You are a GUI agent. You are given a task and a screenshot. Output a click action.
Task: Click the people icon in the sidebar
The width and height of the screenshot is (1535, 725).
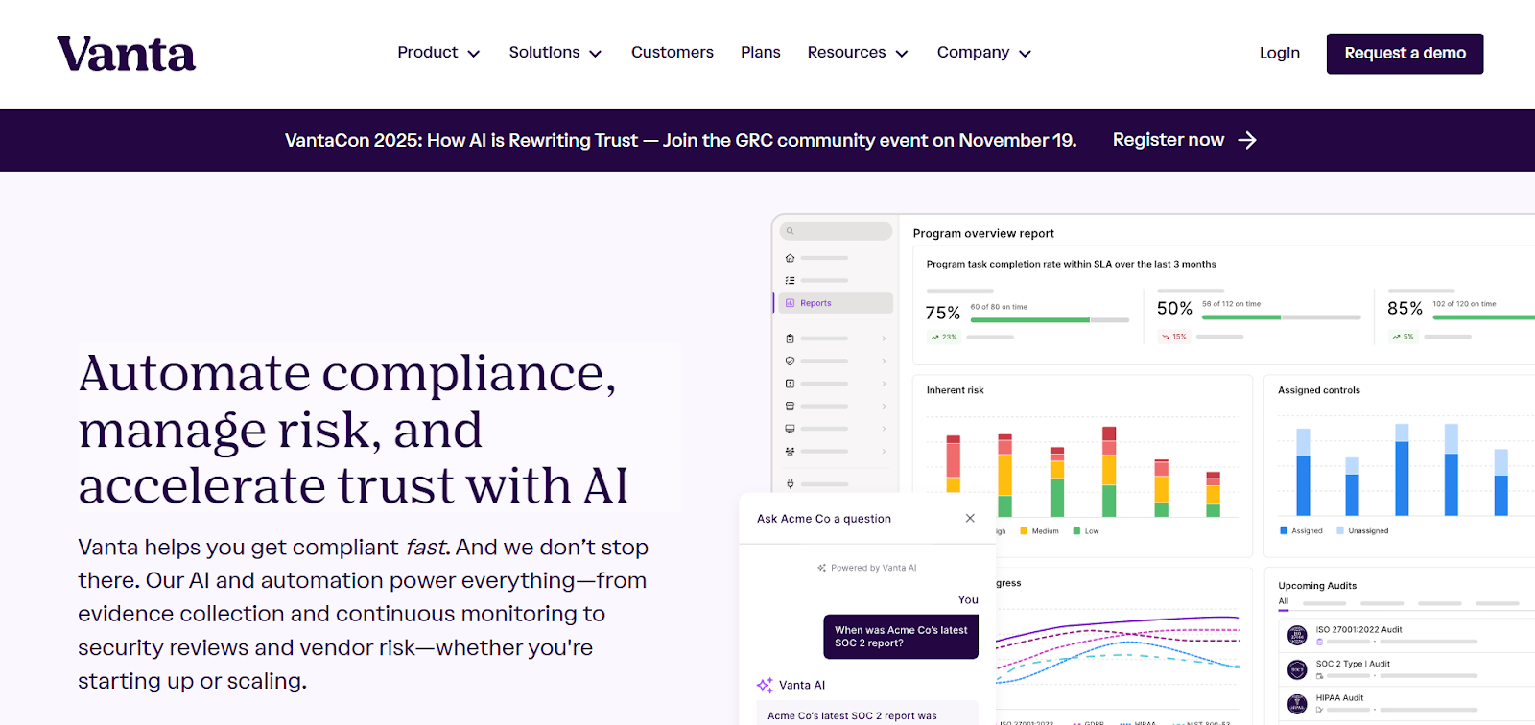click(790, 450)
